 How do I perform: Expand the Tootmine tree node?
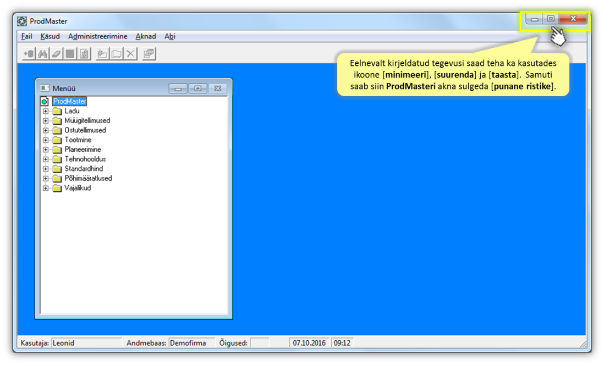46,140
